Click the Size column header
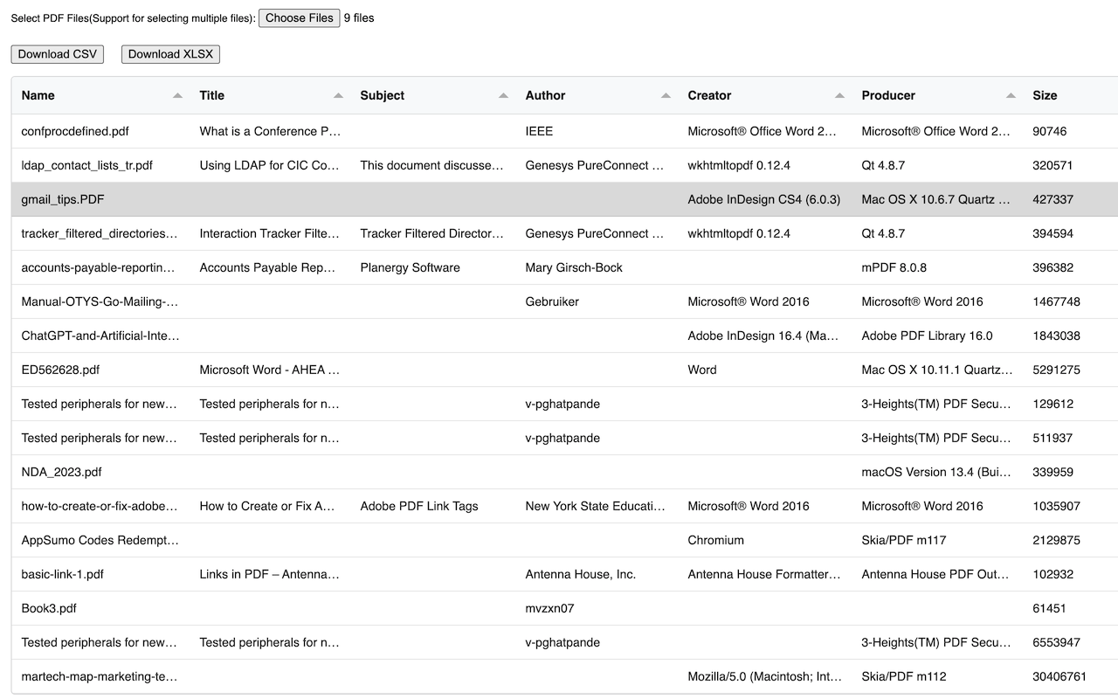This screenshot has width=1118, height=699. click(x=1045, y=95)
